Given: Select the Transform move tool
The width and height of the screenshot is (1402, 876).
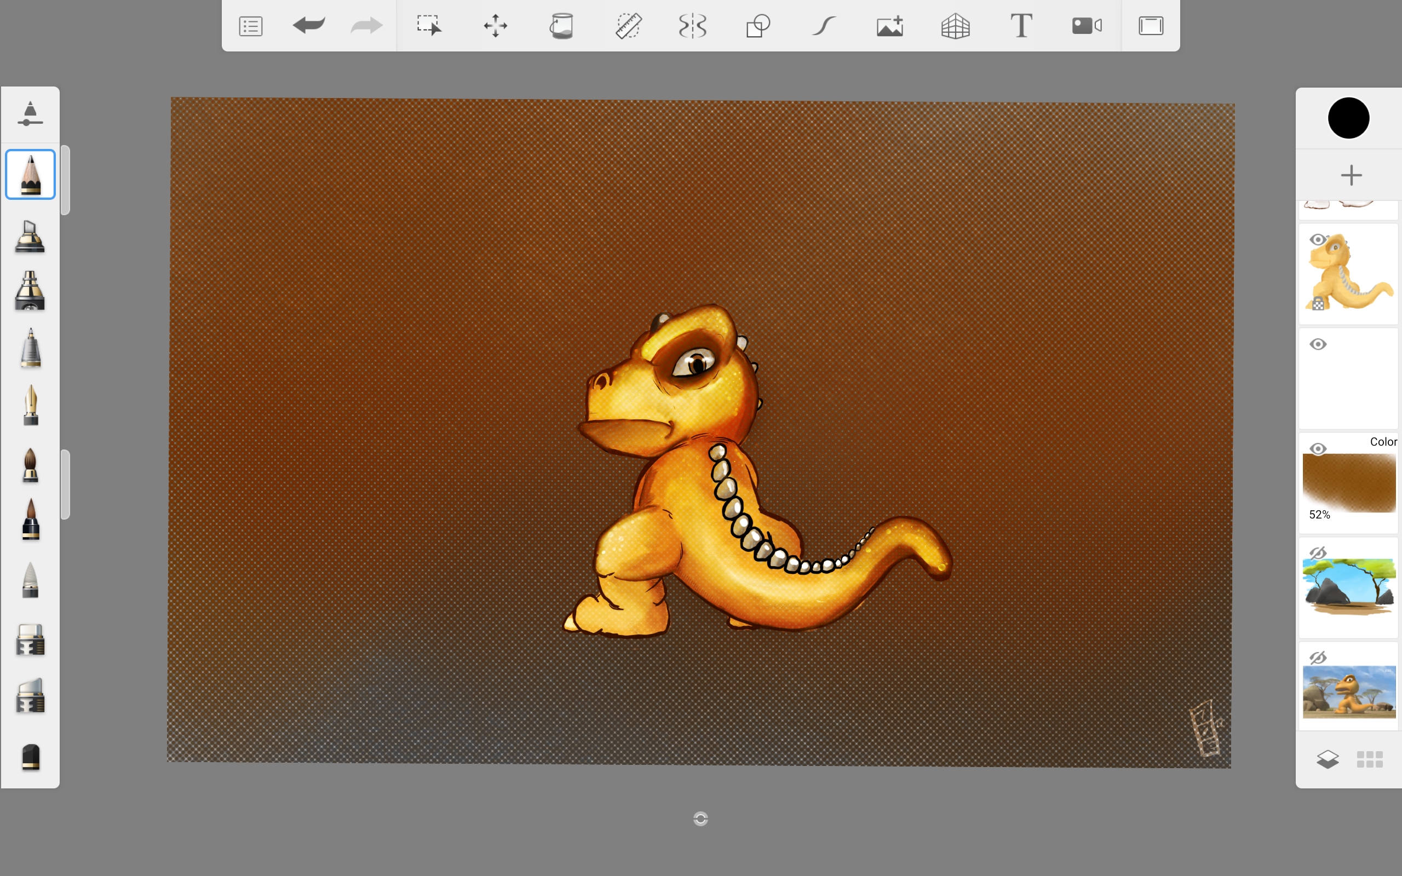Looking at the screenshot, I should pos(495,26).
